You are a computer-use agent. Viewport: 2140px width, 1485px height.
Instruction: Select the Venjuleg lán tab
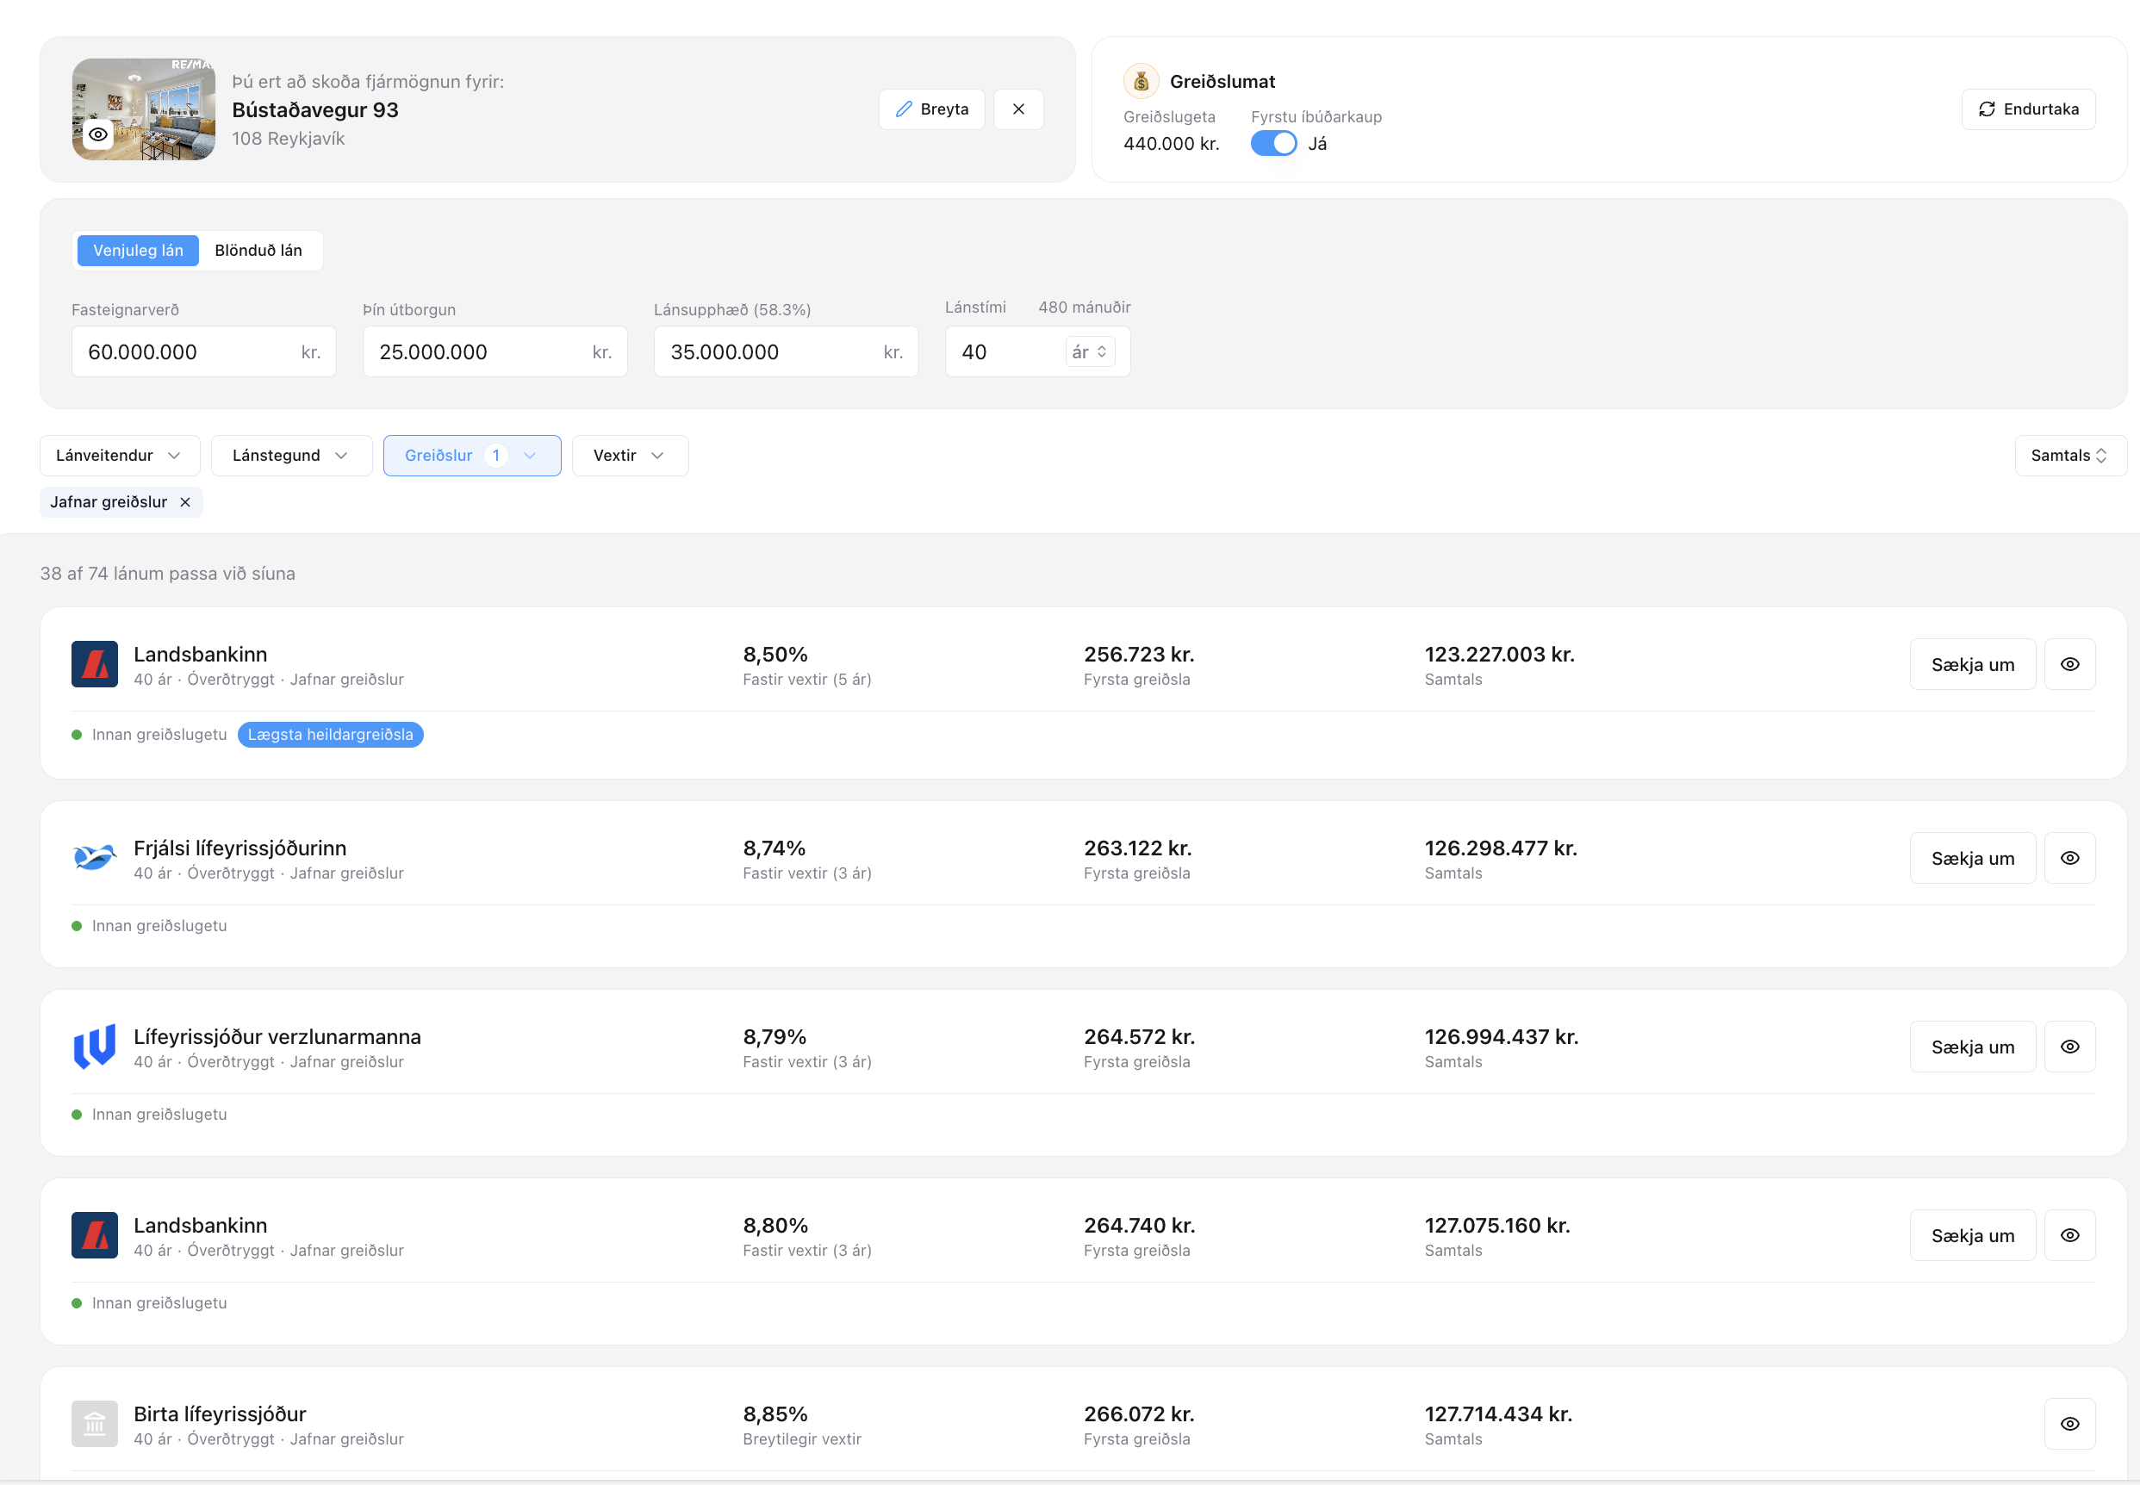tap(139, 251)
